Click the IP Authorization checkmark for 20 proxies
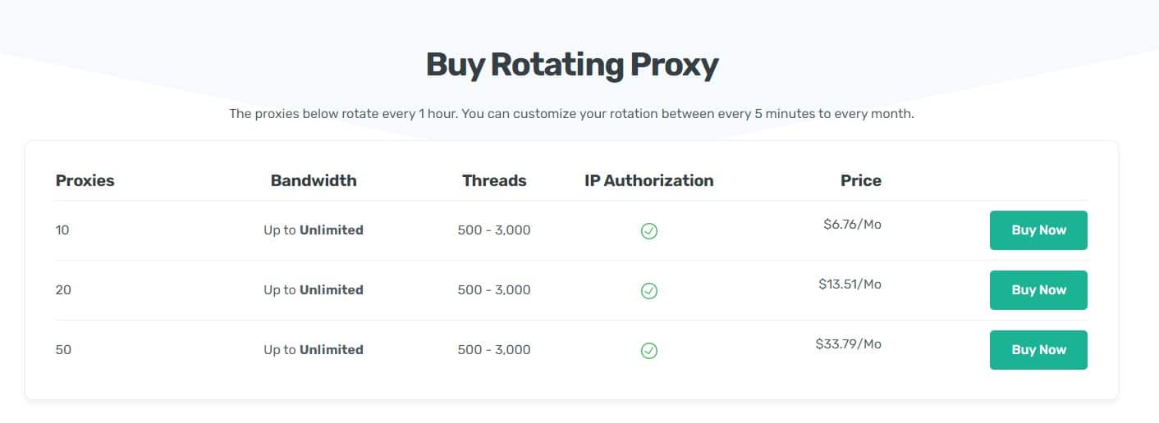1159x423 pixels. (x=648, y=291)
